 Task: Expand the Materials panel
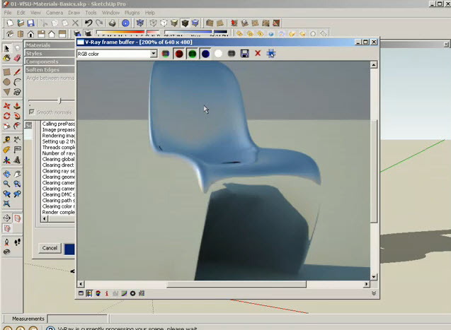(x=50, y=45)
